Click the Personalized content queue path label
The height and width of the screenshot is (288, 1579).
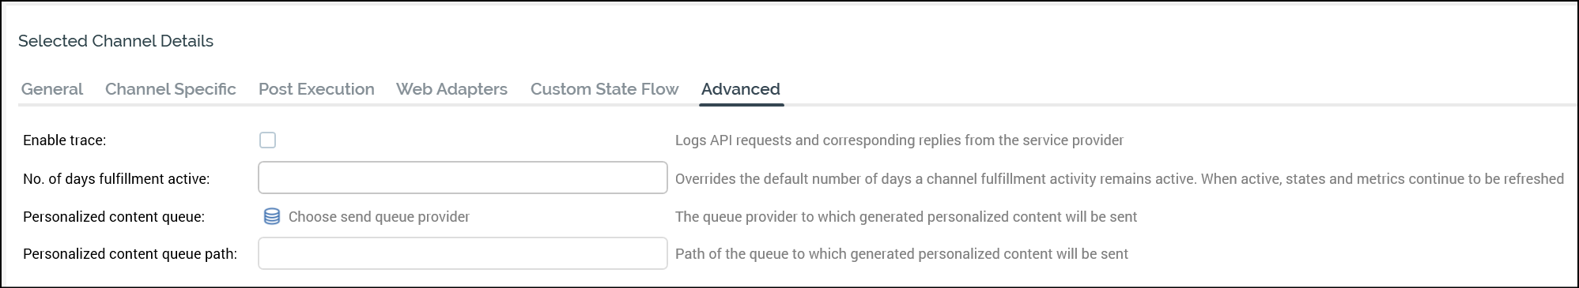tap(130, 254)
